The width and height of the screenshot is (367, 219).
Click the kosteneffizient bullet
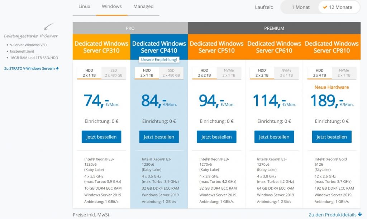coord(22,51)
